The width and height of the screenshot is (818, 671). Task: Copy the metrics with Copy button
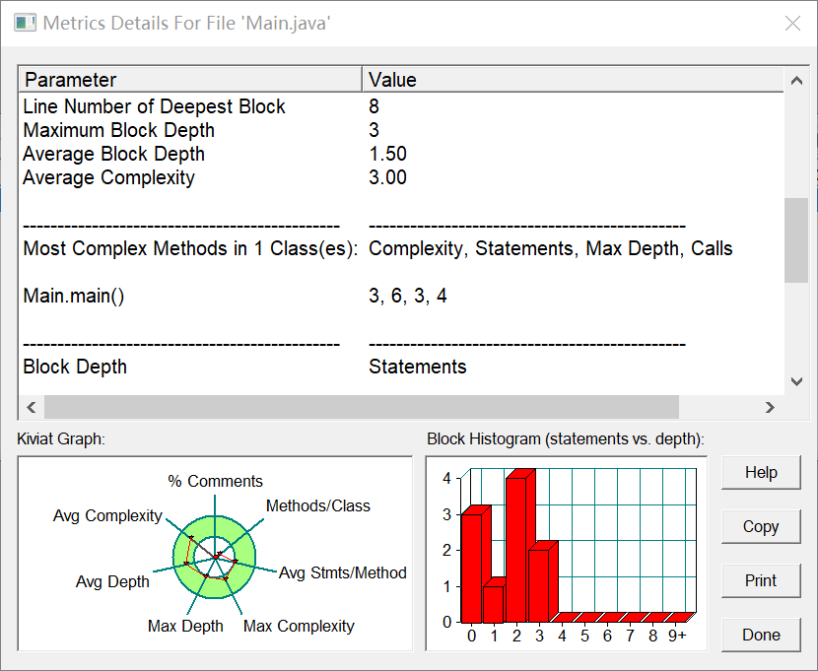tap(761, 526)
